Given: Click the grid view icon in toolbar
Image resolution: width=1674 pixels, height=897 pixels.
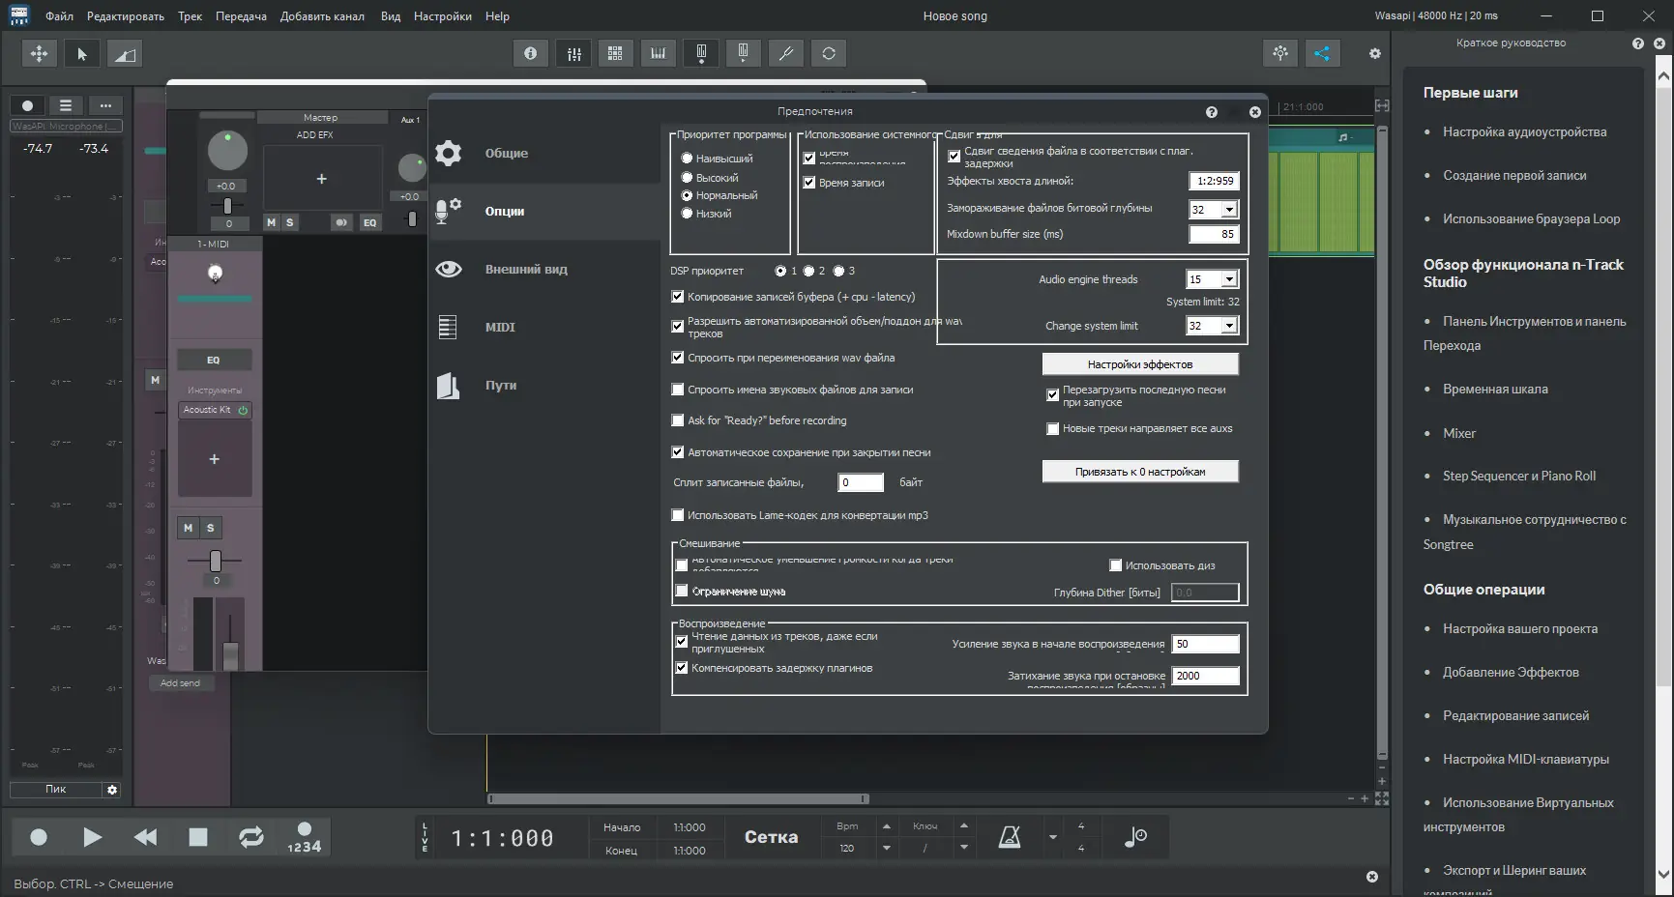Looking at the screenshot, I should click(x=615, y=53).
